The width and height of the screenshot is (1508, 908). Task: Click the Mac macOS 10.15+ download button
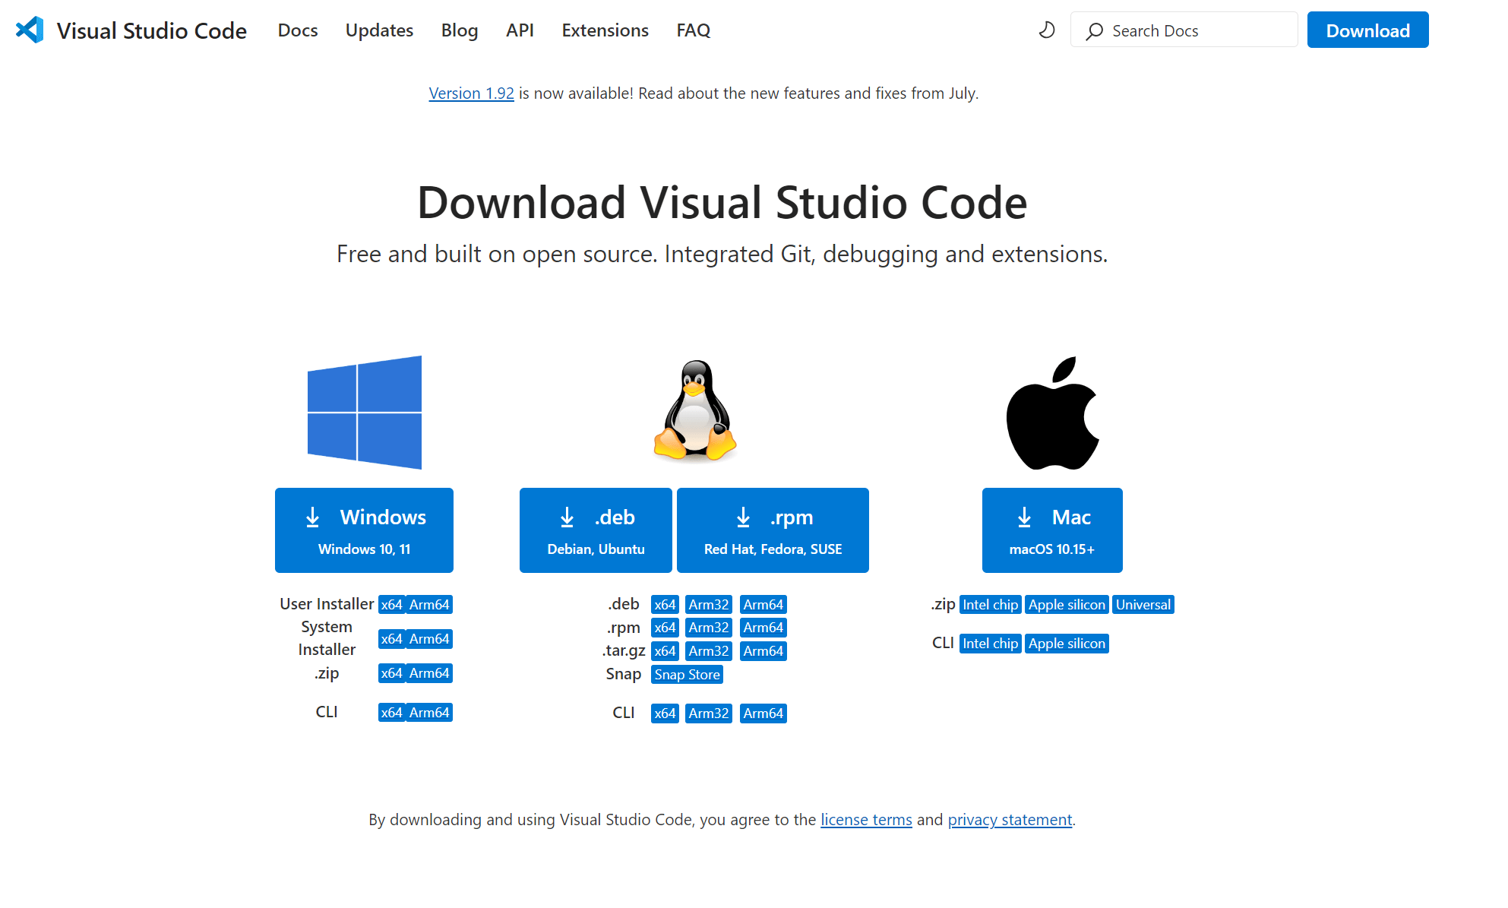coord(1052,530)
